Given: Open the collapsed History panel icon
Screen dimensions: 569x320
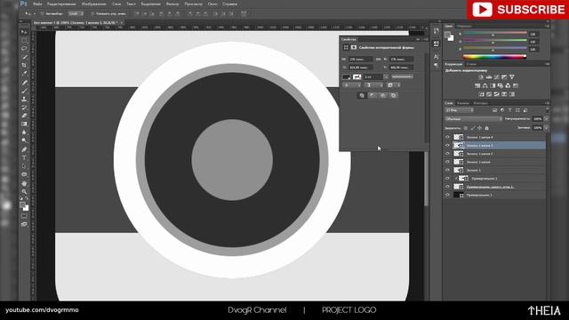Looking at the screenshot, I should point(437,31).
